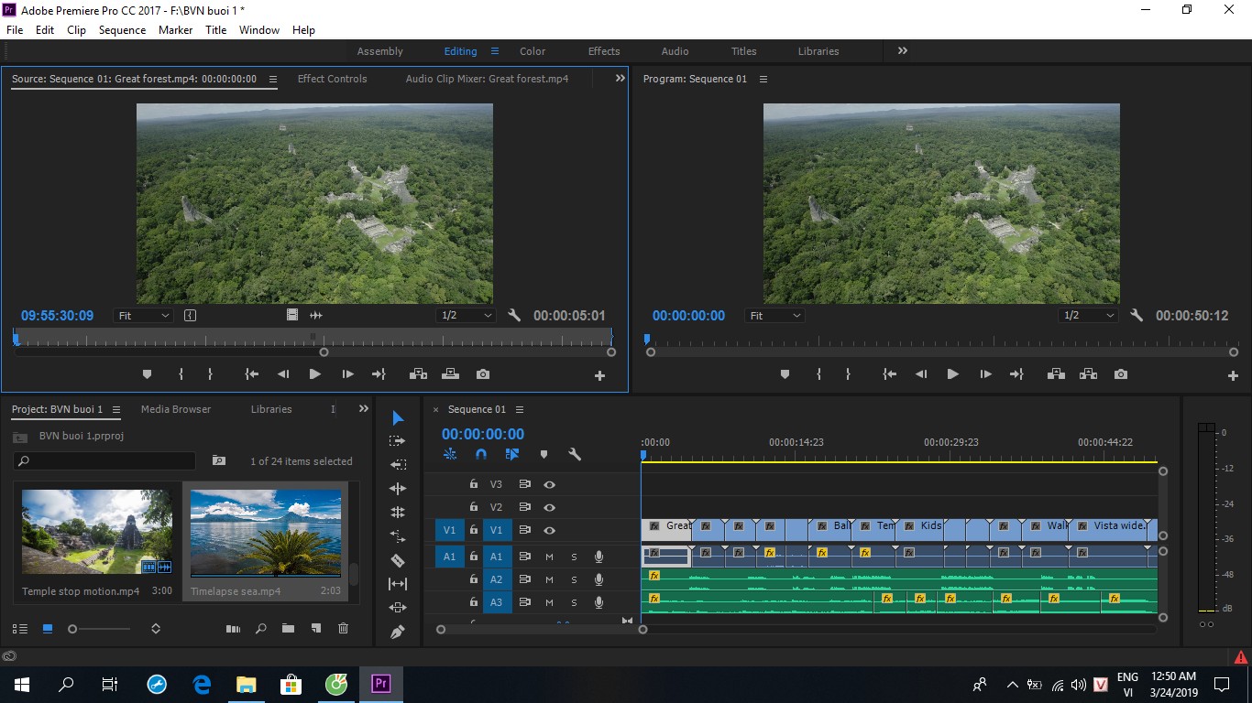Mute the A1 audio track
Screen dimensions: 1252x703
click(x=549, y=557)
